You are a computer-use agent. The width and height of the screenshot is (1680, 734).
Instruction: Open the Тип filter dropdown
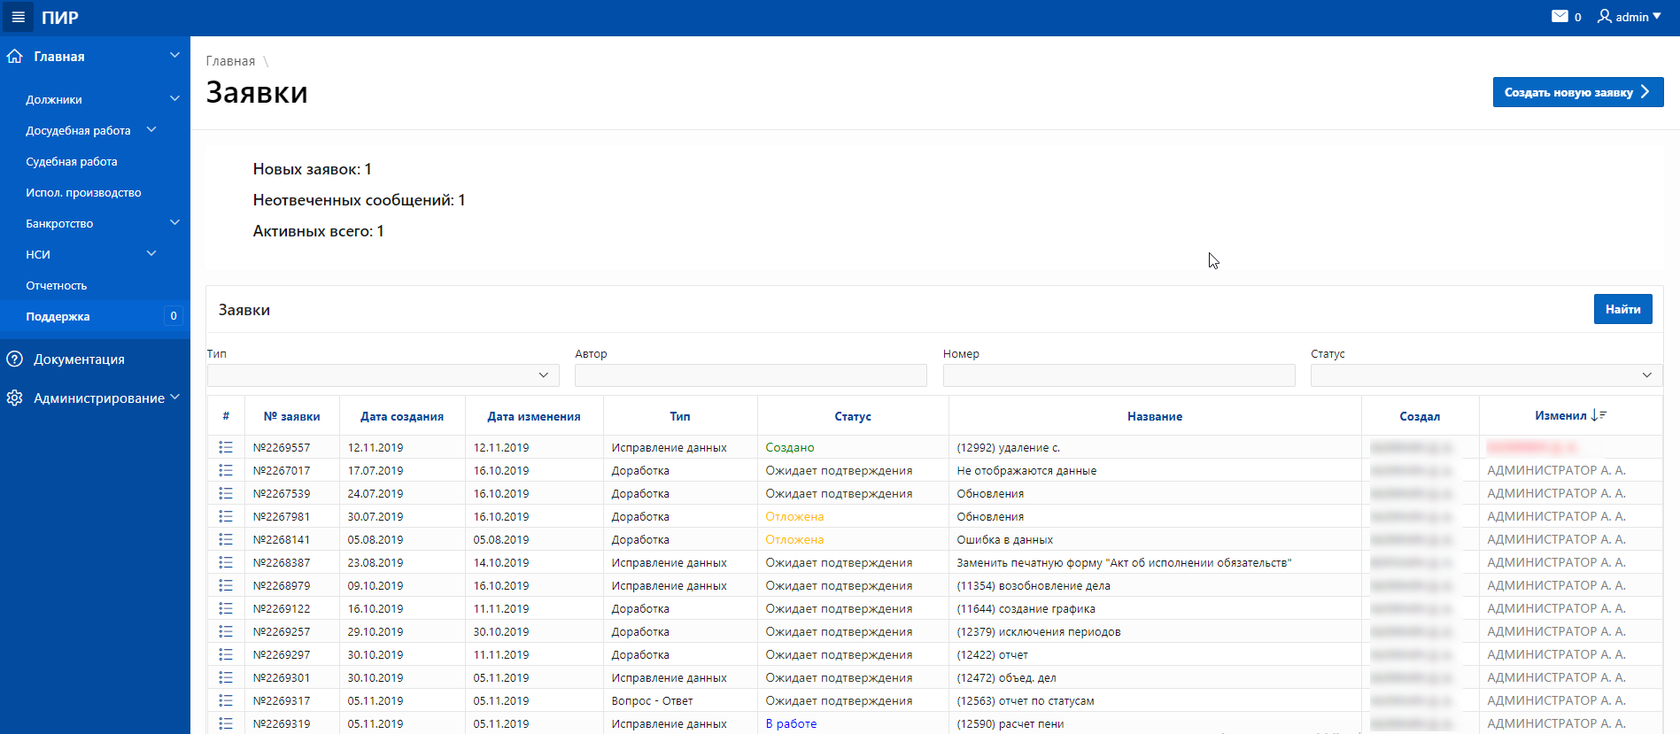click(383, 375)
